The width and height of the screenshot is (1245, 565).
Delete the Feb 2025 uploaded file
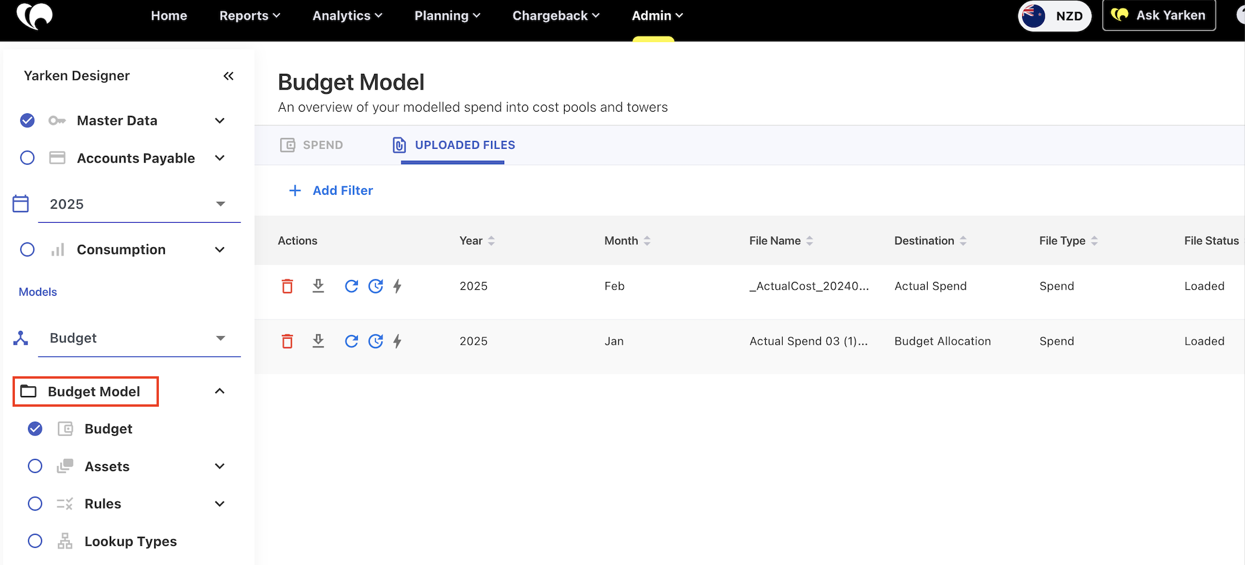point(287,286)
